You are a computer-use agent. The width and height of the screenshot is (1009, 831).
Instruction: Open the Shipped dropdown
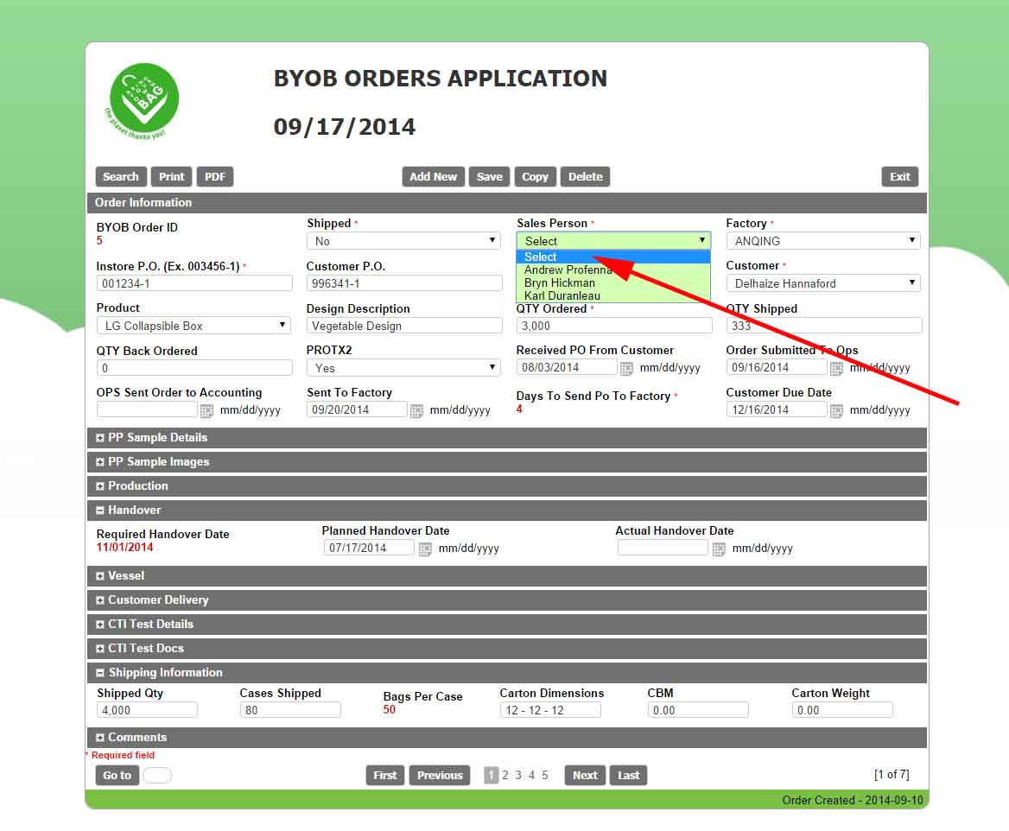(x=403, y=241)
